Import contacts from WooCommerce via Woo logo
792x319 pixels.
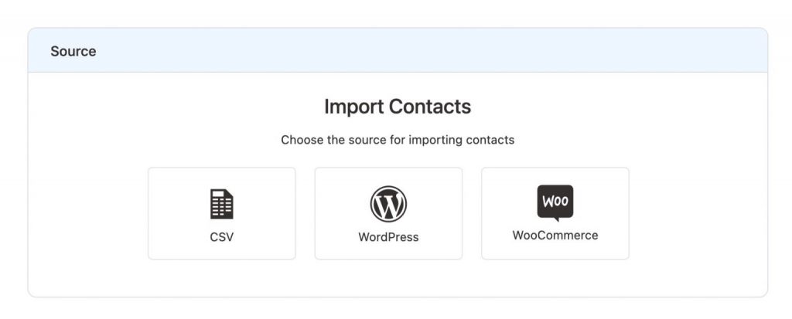tap(555, 203)
